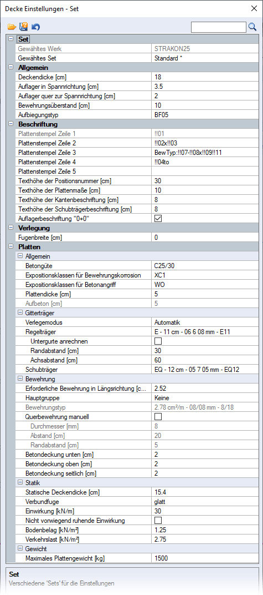Image resolution: width=263 pixels, height=595 pixels.
Task: Edit Betondeckung seitlich value
Action: (204, 473)
